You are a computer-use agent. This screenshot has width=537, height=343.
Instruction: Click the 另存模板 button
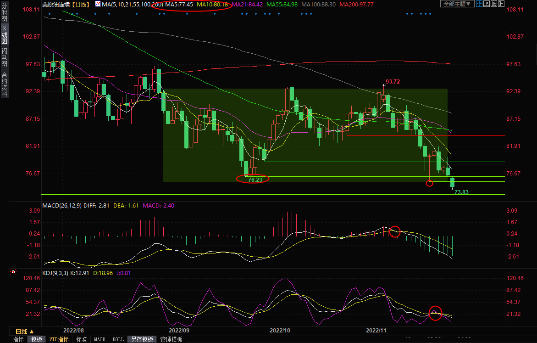click(142, 339)
